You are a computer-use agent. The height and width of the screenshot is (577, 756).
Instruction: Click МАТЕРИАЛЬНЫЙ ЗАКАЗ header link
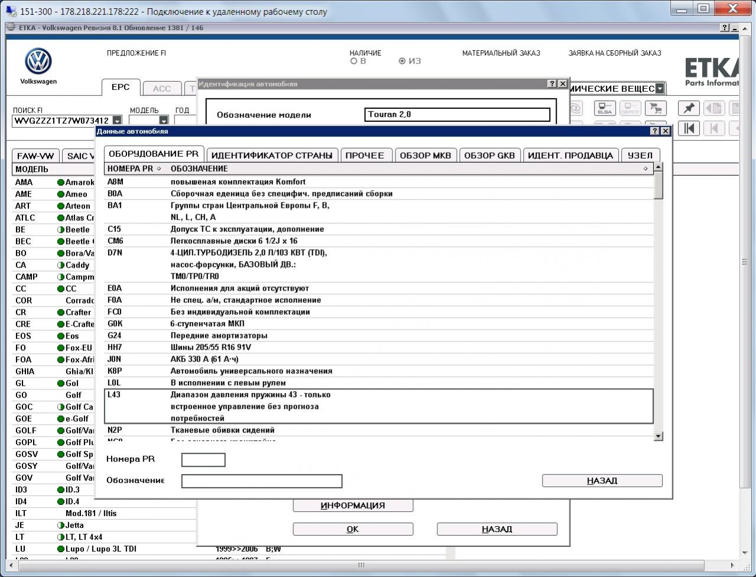tap(501, 53)
